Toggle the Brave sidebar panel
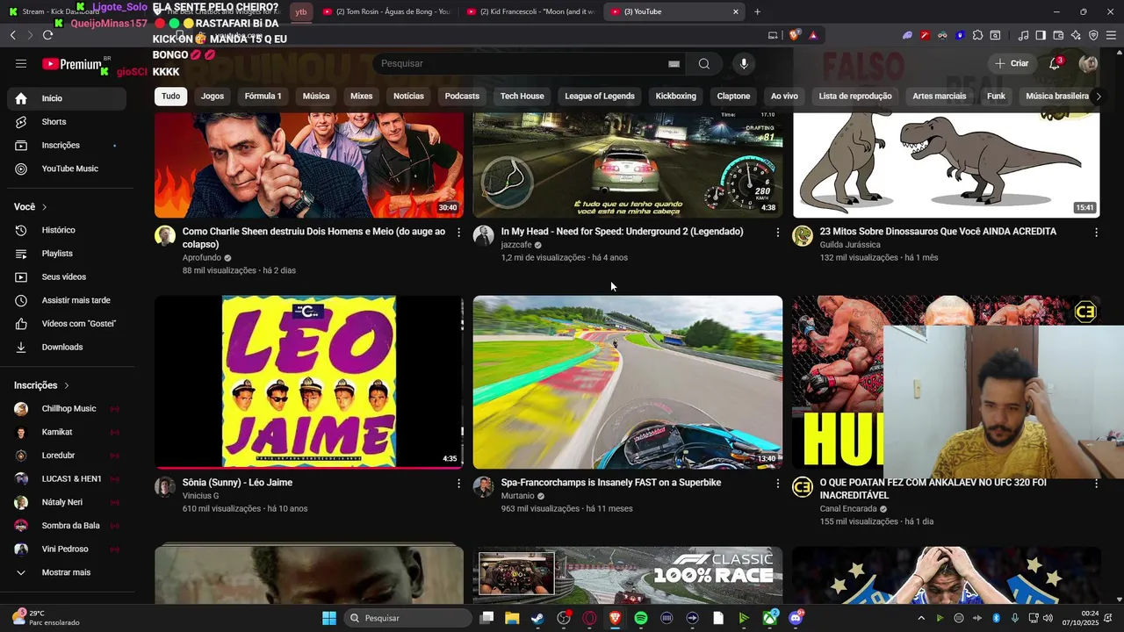 point(1041,35)
